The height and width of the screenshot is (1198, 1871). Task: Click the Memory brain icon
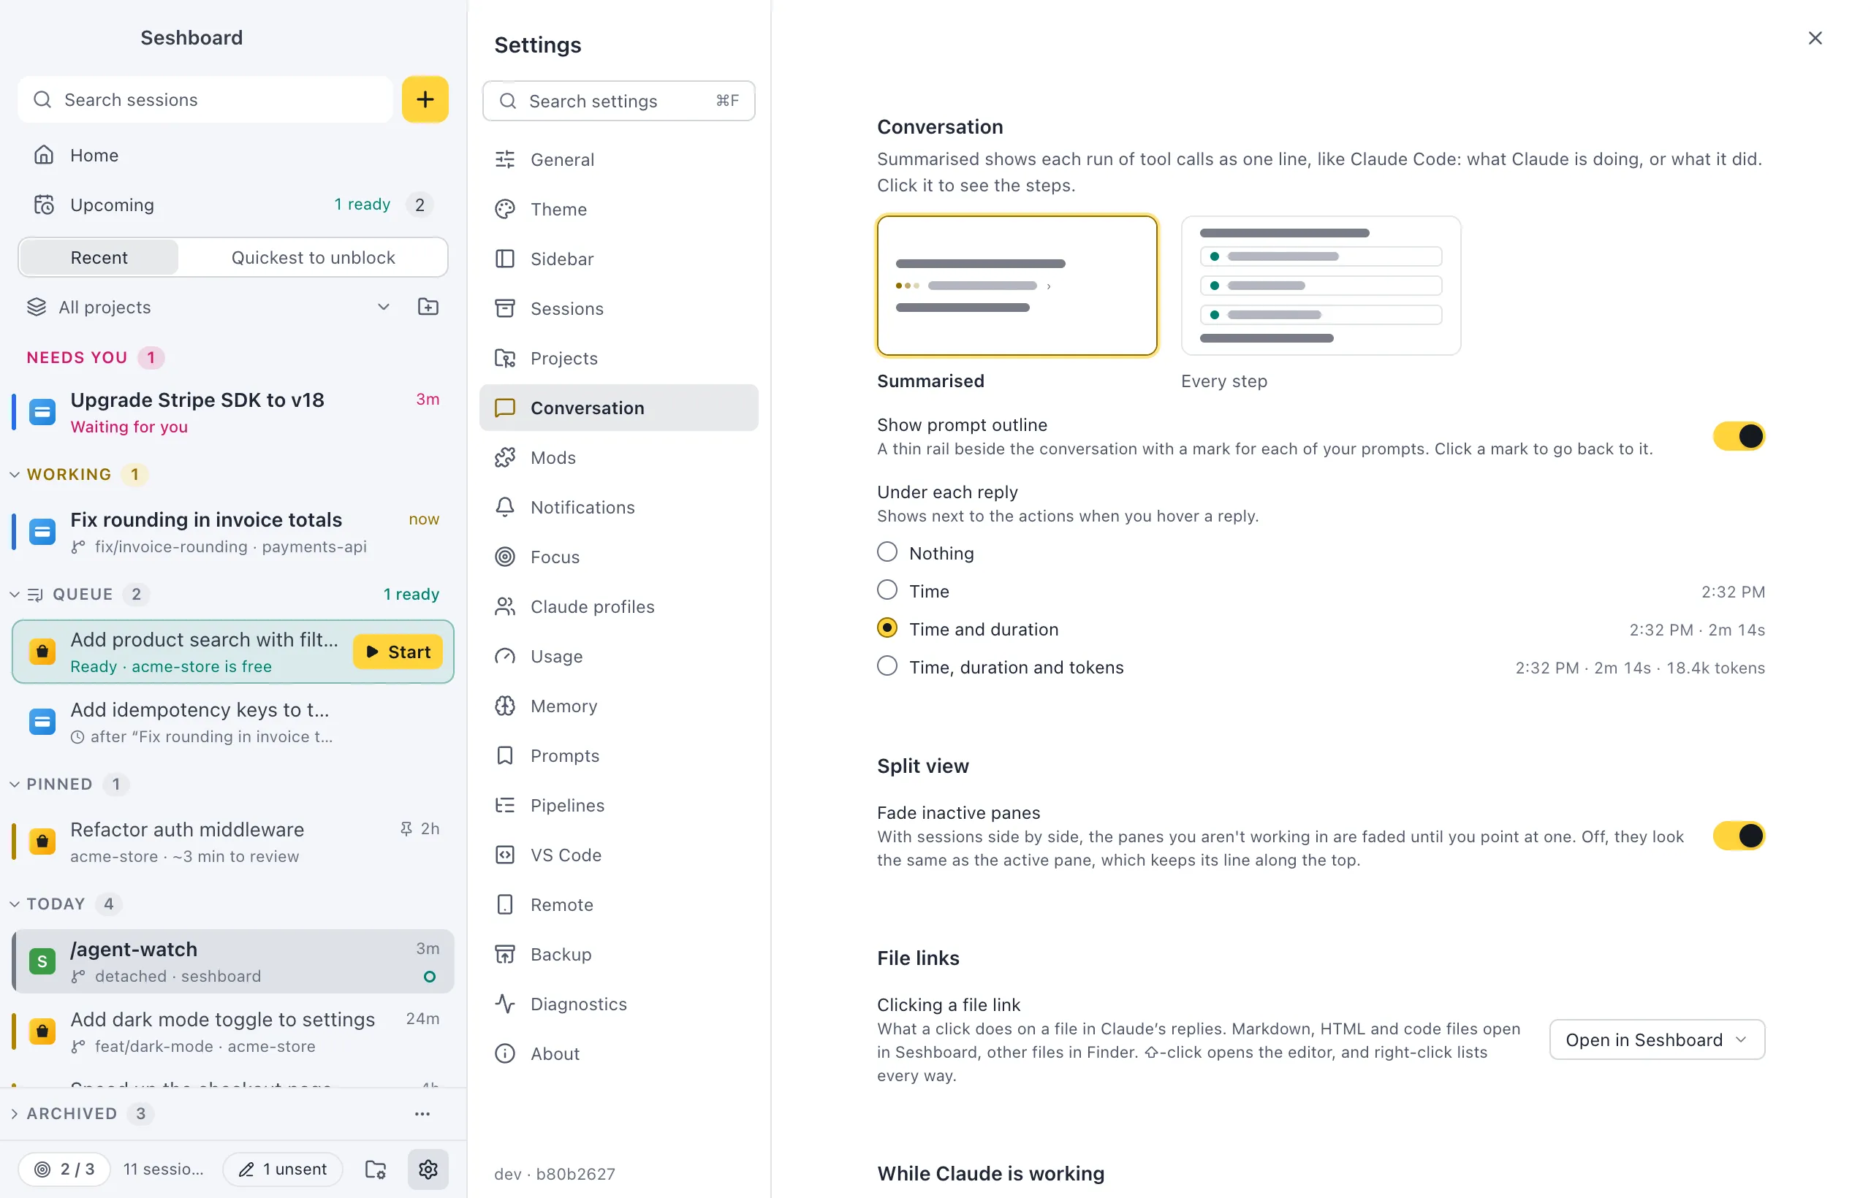[x=505, y=706]
